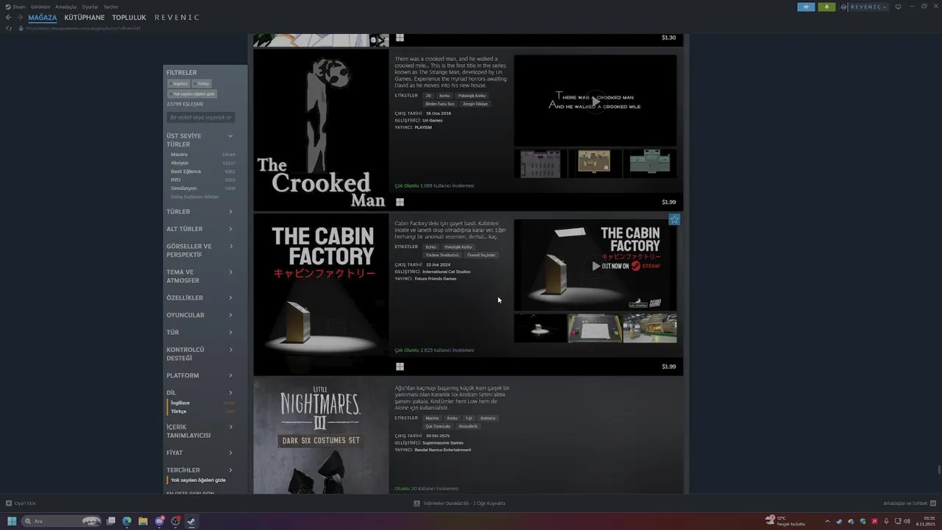Click the Korku tag on The Crooked Man
This screenshot has height=530, width=942.
[445, 96]
